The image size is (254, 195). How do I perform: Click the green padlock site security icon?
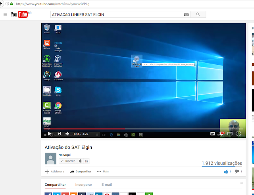[x=12, y=4]
